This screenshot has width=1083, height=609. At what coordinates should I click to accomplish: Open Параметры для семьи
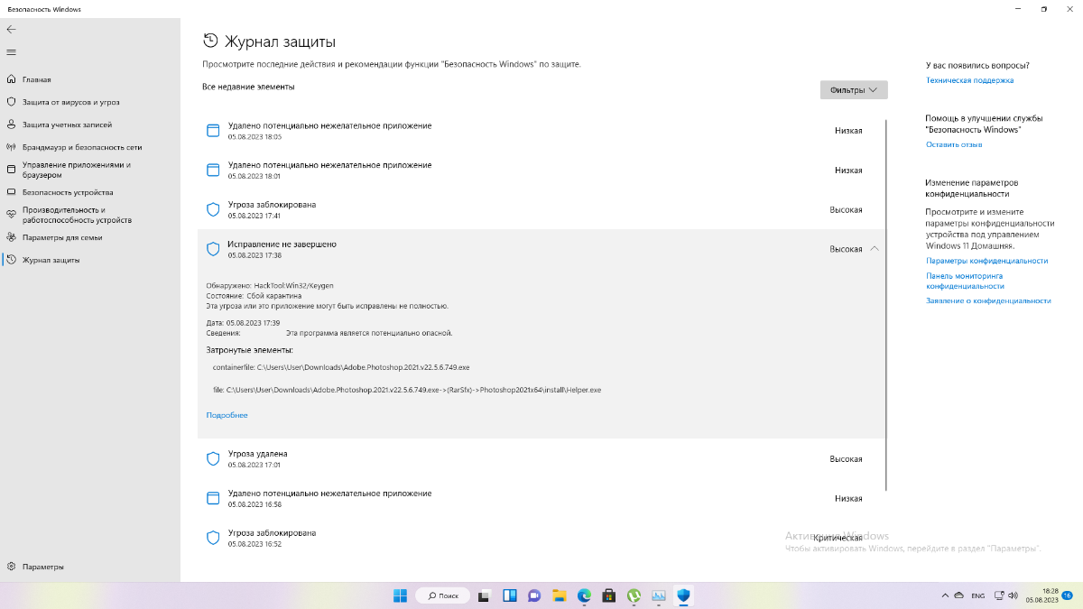point(62,237)
